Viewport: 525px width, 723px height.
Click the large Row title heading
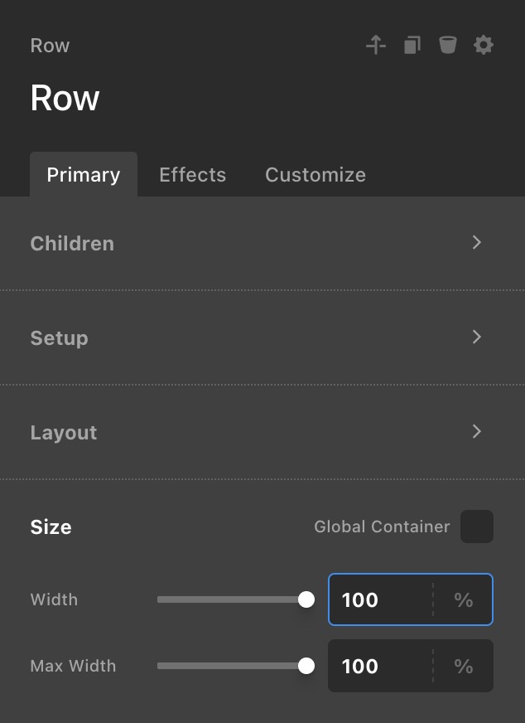65,99
